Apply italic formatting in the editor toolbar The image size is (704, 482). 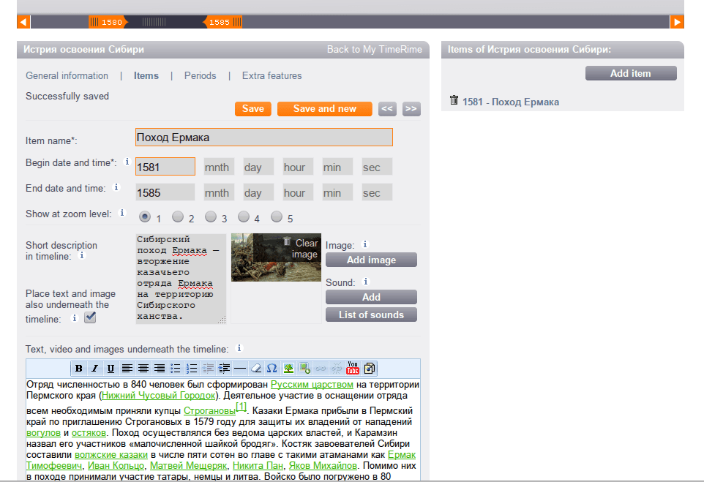(x=94, y=368)
